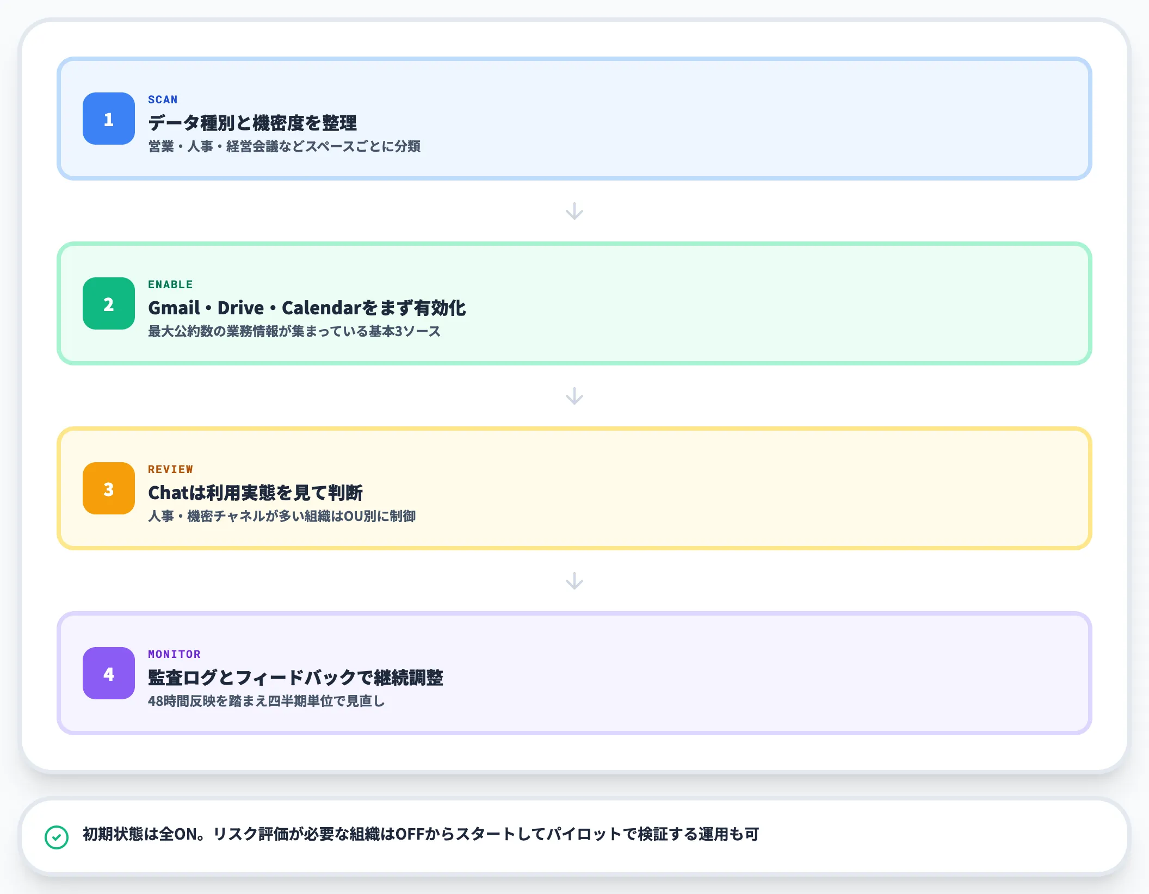1149x894 pixels.
Task: Click the REVIEW label in the yellow card
Action: coord(170,469)
